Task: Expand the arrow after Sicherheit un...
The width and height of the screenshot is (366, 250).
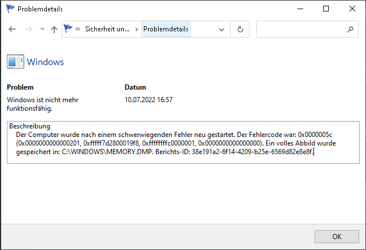Action: [x=137, y=29]
